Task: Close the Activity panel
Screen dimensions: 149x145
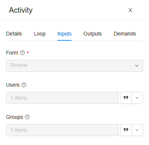Action: pyautogui.click(x=130, y=10)
